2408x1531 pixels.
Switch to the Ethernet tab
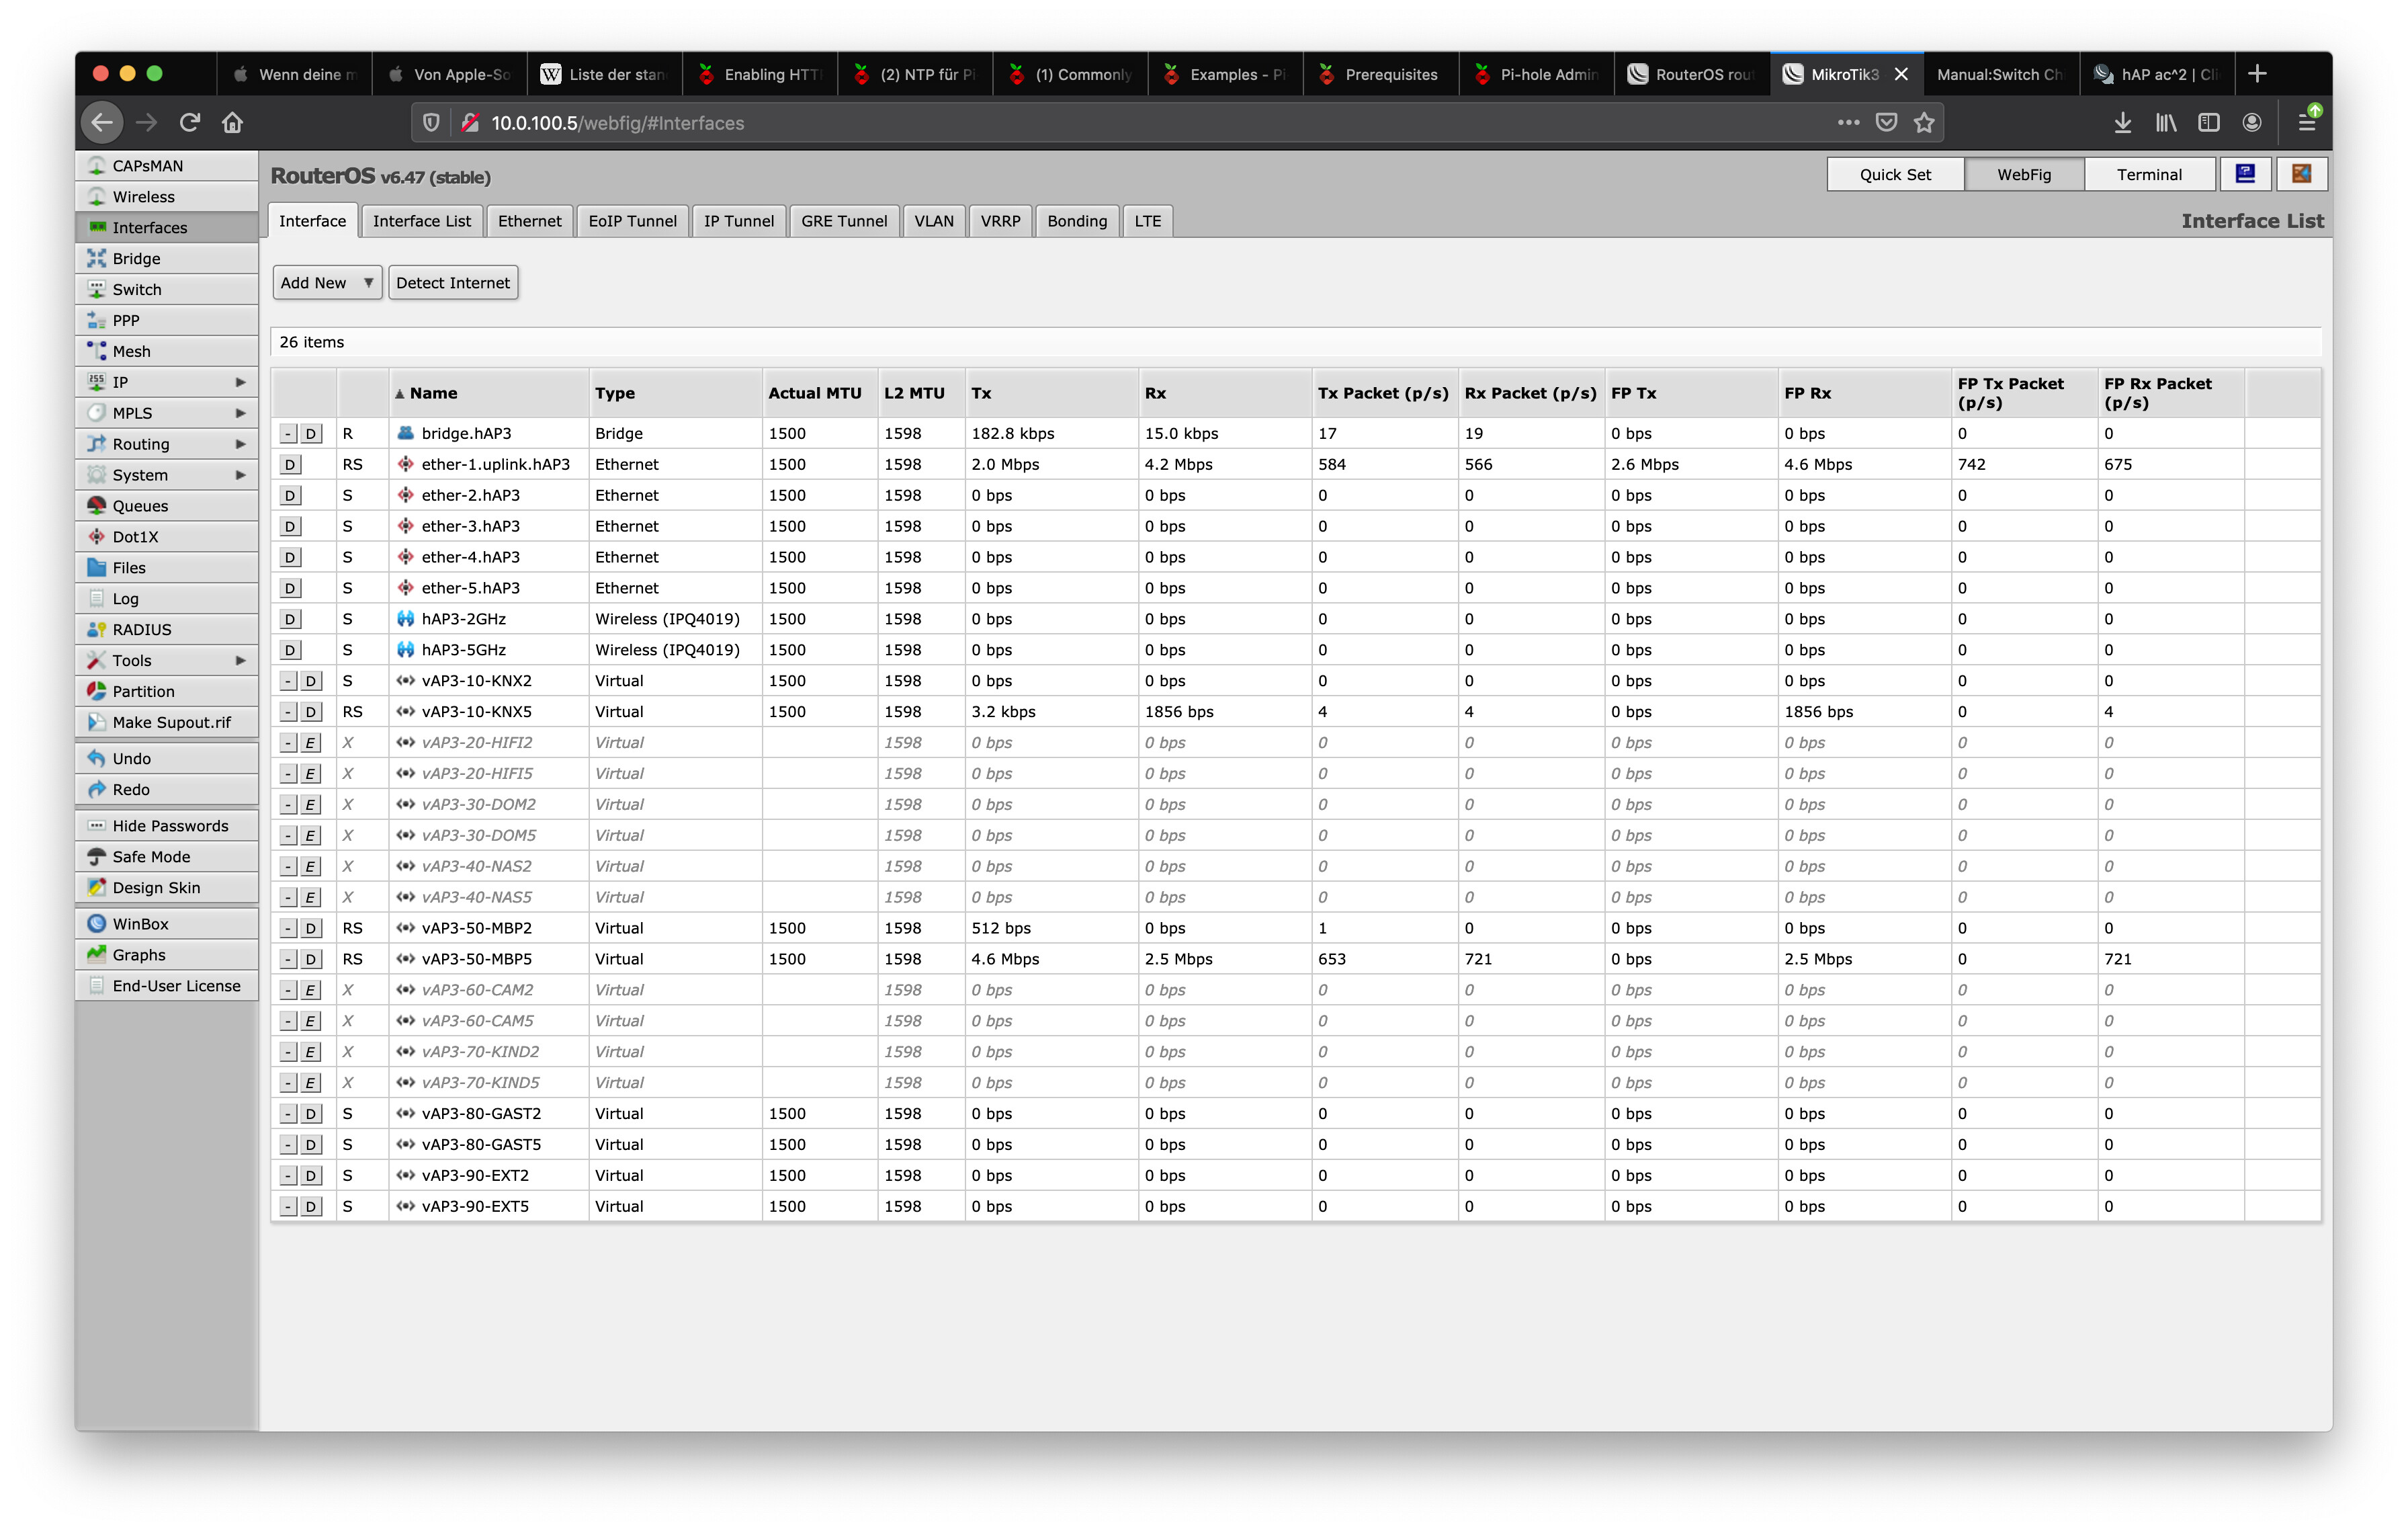point(529,221)
